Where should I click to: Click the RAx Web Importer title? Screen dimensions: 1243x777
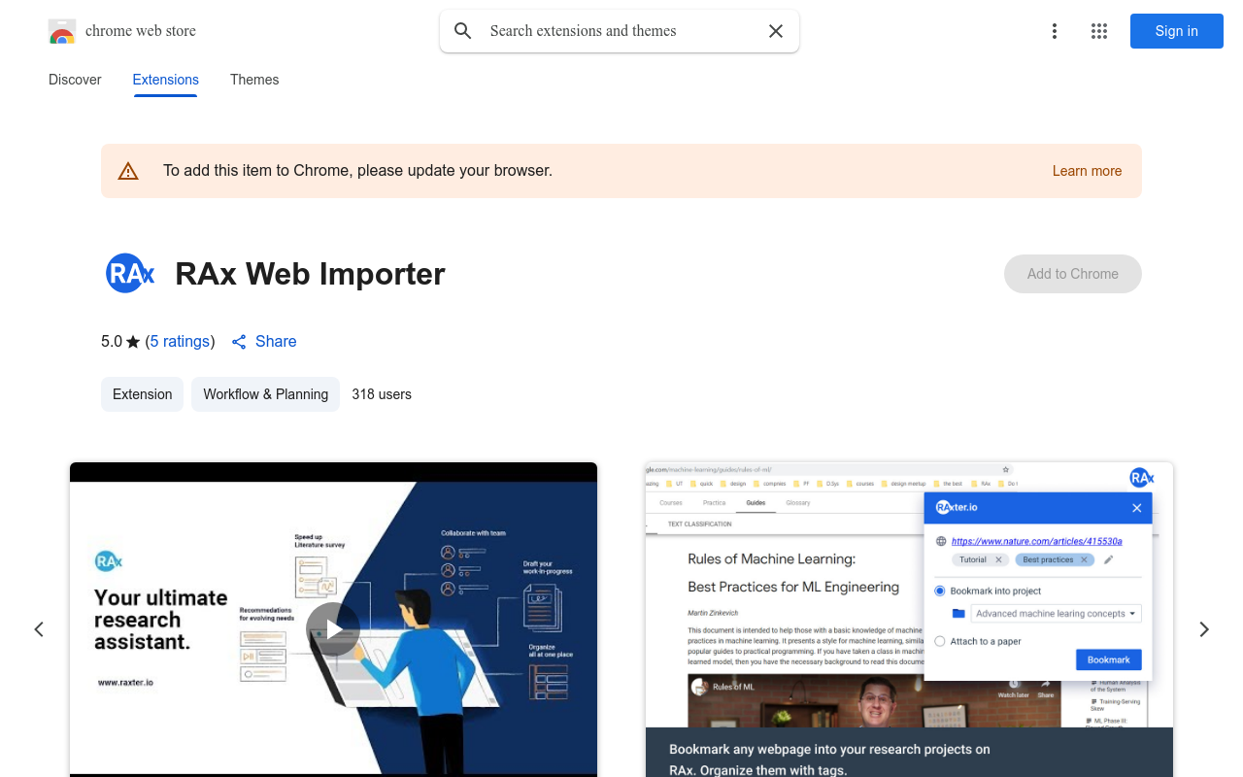pos(310,274)
